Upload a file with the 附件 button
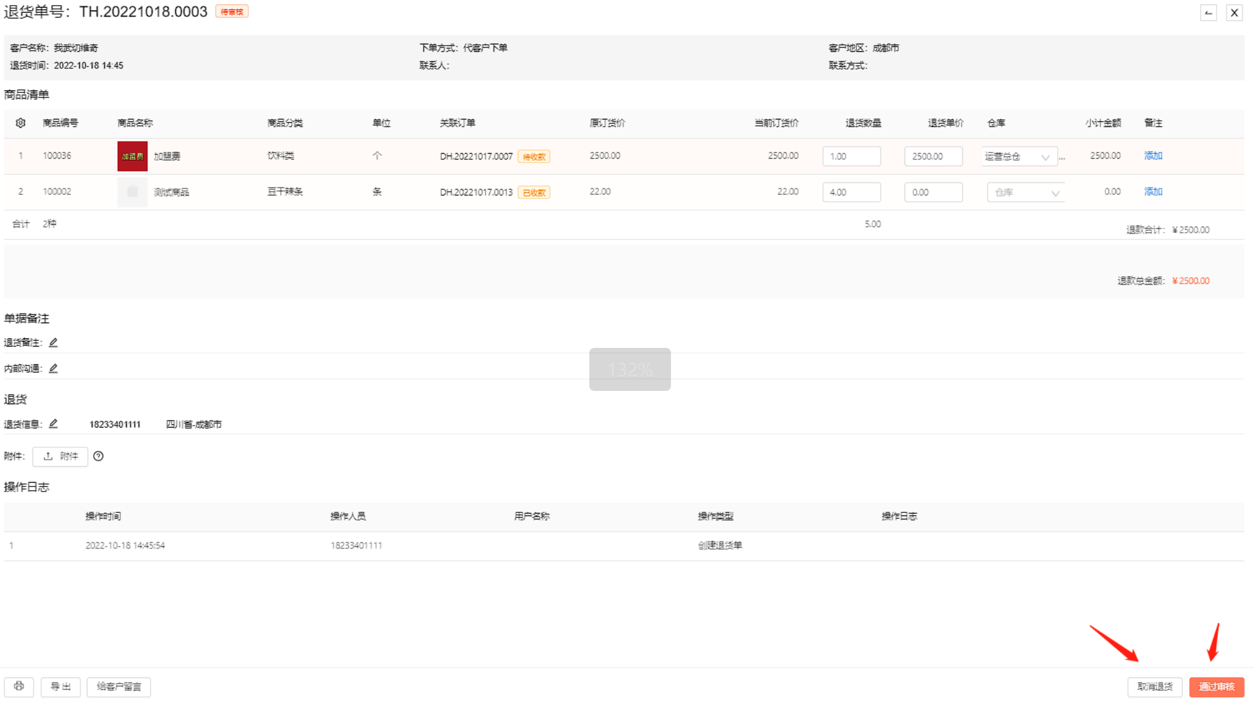 [x=60, y=456]
